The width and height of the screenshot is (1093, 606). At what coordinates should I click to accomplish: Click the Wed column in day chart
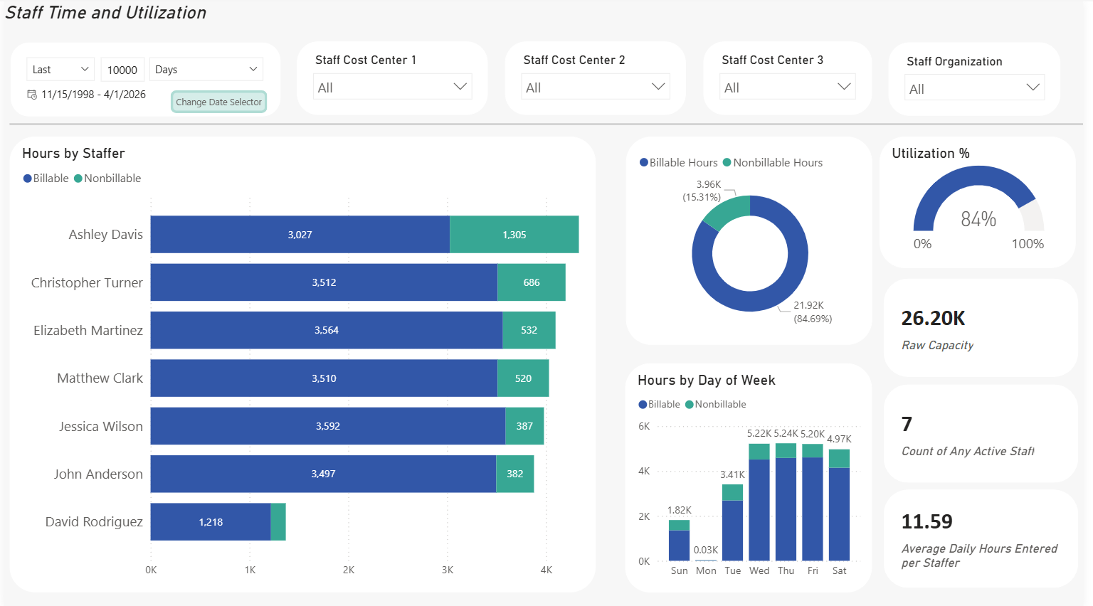pos(759,502)
